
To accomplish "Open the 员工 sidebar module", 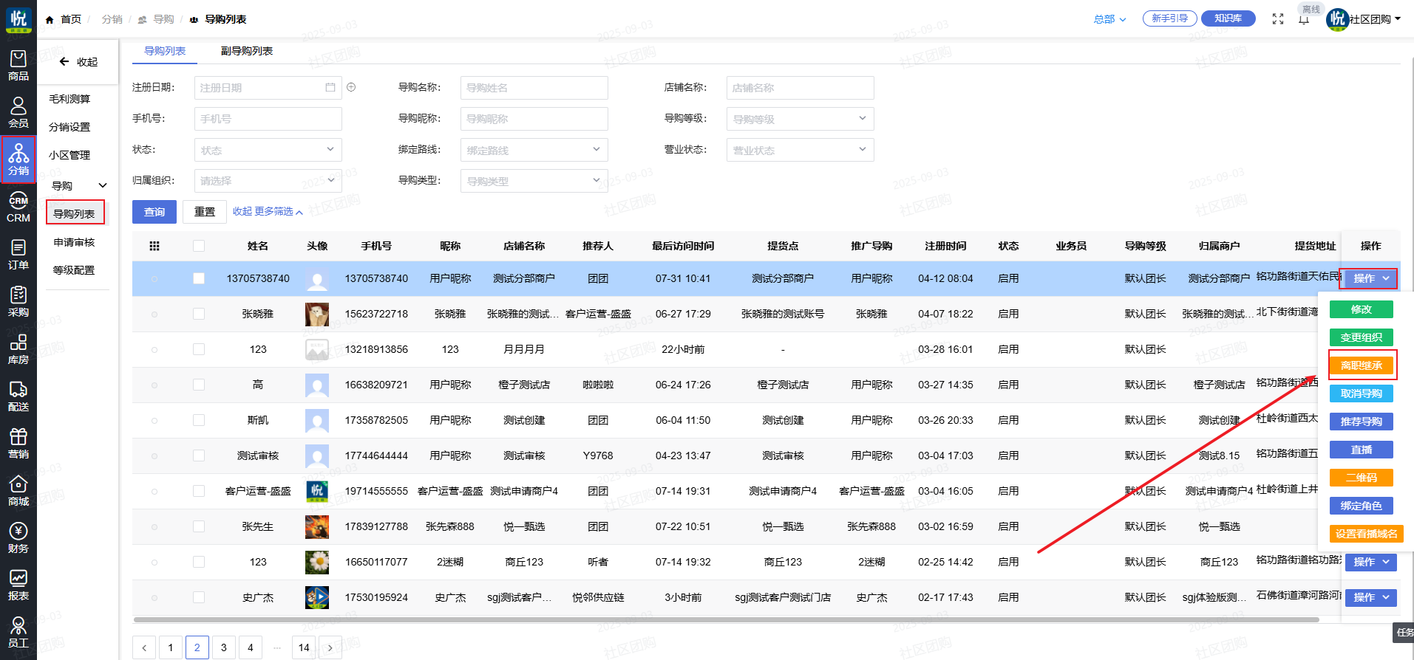I will click(18, 633).
